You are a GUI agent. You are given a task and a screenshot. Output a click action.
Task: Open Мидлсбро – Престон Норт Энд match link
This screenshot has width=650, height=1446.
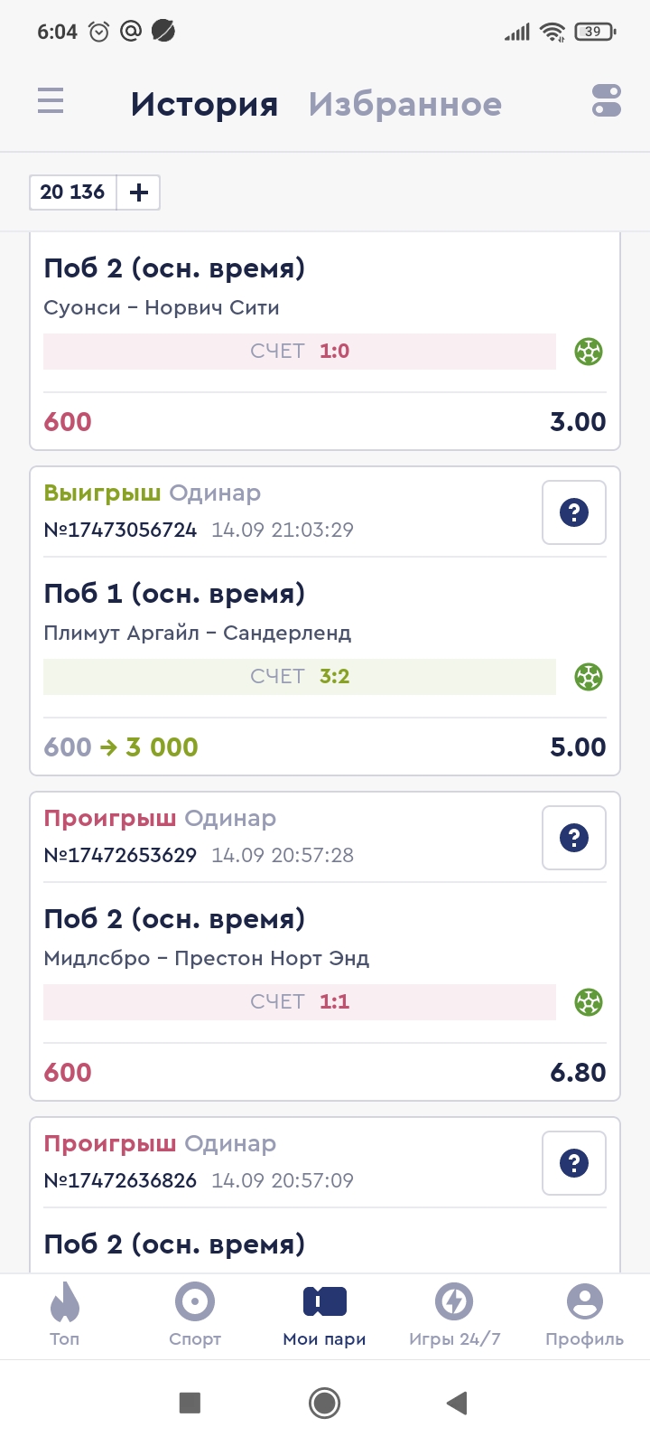click(207, 958)
